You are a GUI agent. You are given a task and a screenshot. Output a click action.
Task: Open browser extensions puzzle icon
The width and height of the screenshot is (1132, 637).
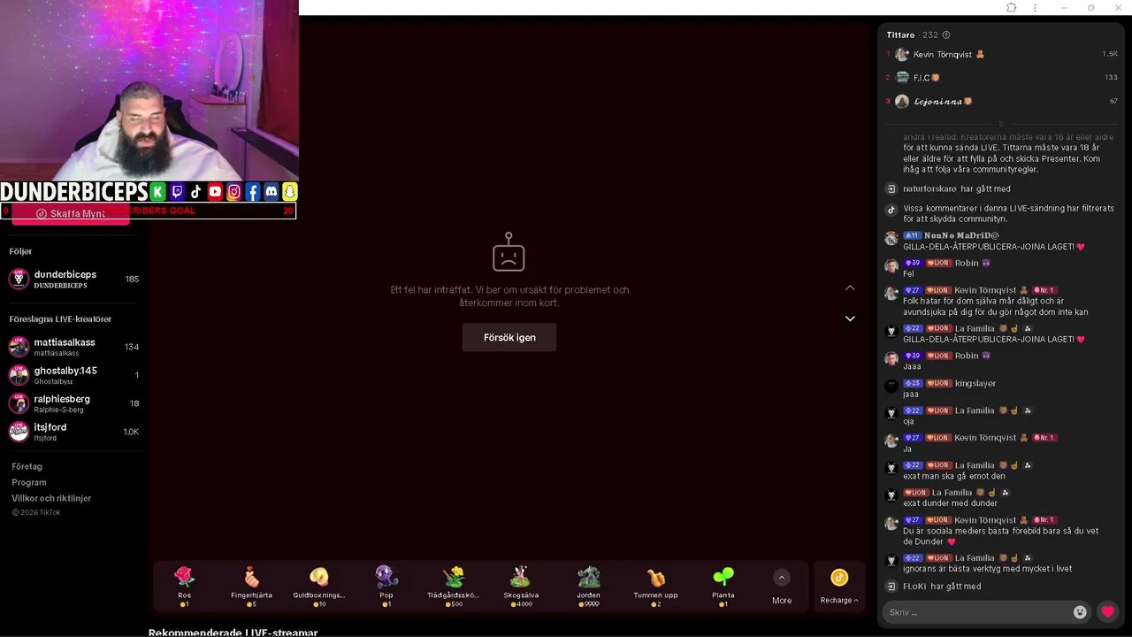(x=1011, y=8)
